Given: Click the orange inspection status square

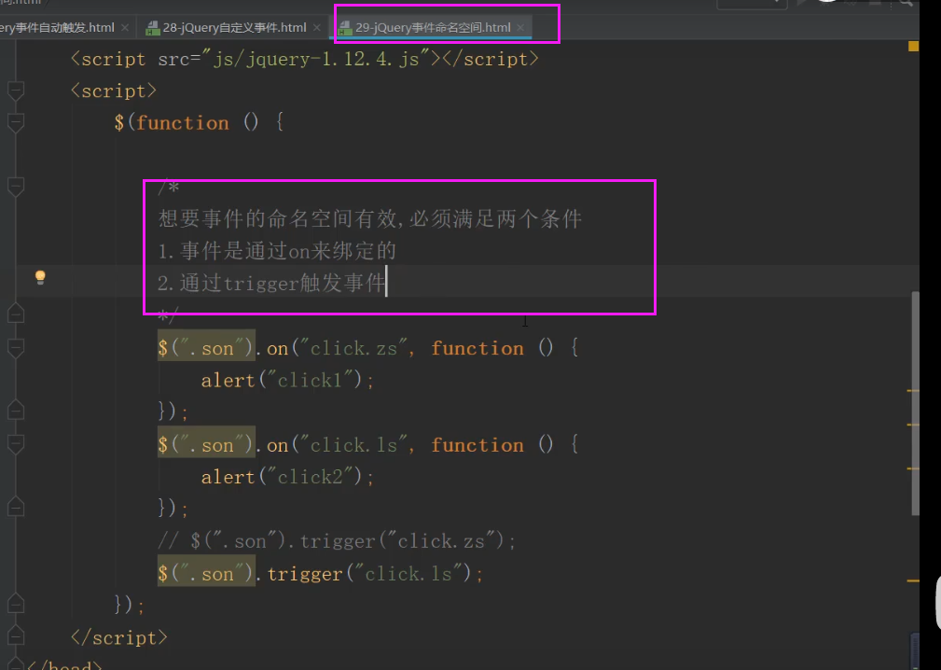Looking at the screenshot, I should point(913,47).
